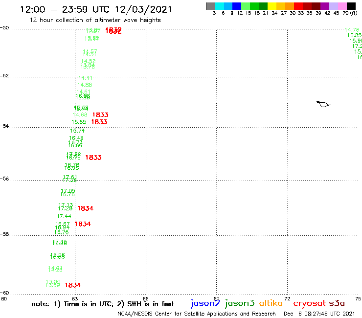Click the red "1833" time beside 15.65
Screen dimensions: 362x318
(x=99, y=122)
